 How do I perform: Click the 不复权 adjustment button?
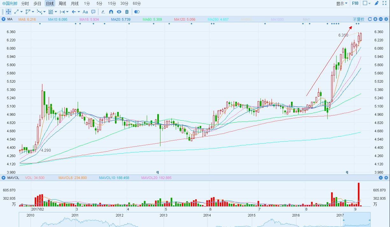[358, 19]
